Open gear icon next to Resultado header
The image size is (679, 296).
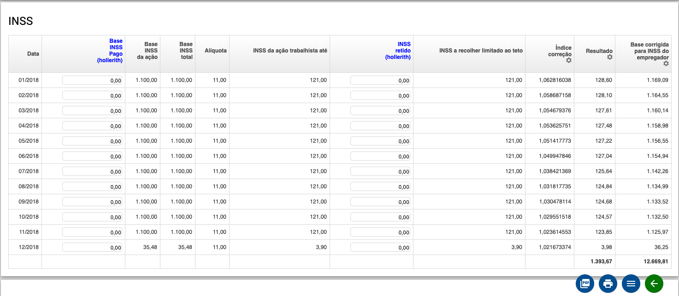point(610,57)
